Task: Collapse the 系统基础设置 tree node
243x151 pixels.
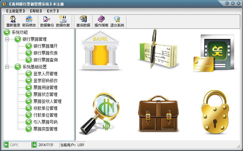Action: pyautogui.click(x=7, y=67)
